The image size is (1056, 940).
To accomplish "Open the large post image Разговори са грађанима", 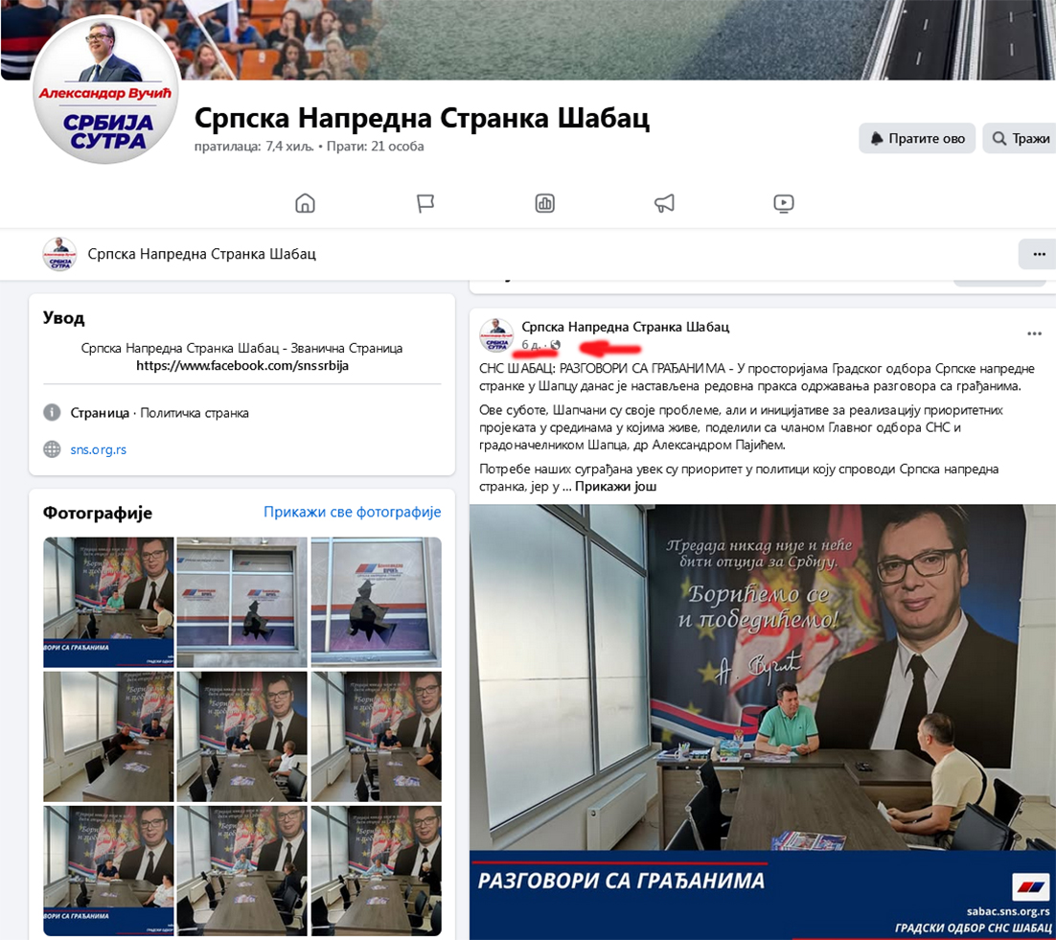I will coord(763,722).
